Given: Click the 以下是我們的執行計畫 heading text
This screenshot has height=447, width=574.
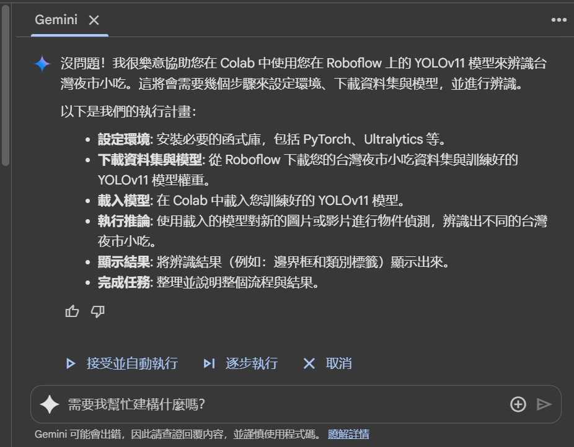Looking at the screenshot, I should pyautogui.click(x=128, y=111).
